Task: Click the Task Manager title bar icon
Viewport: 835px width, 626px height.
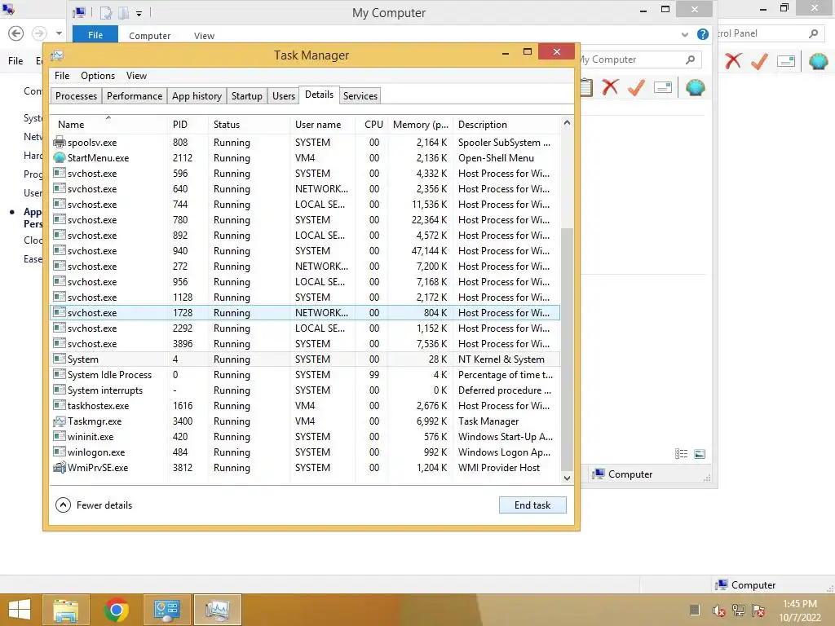Action: 57,55
